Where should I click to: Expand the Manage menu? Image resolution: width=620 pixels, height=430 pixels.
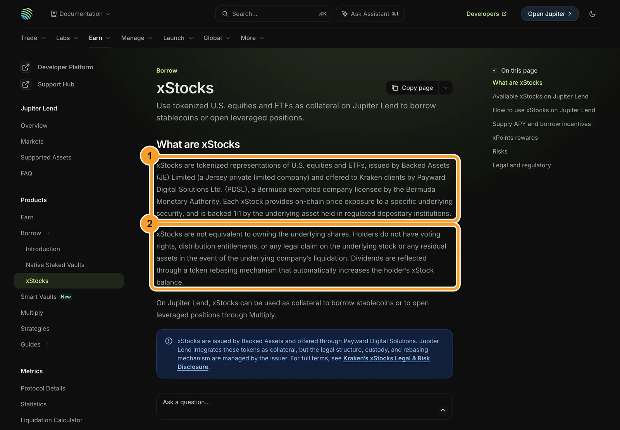tap(137, 38)
